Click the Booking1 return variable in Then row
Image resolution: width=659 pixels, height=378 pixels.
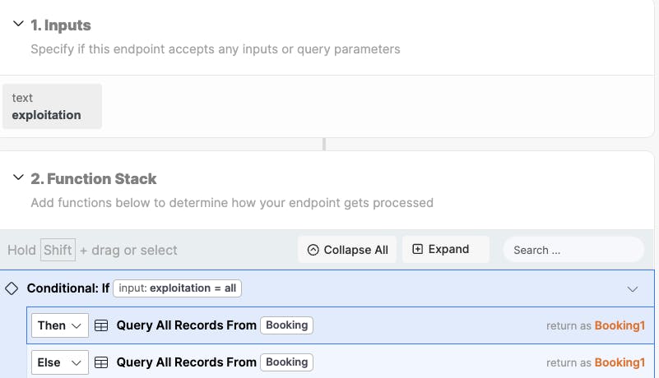coord(620,325)
